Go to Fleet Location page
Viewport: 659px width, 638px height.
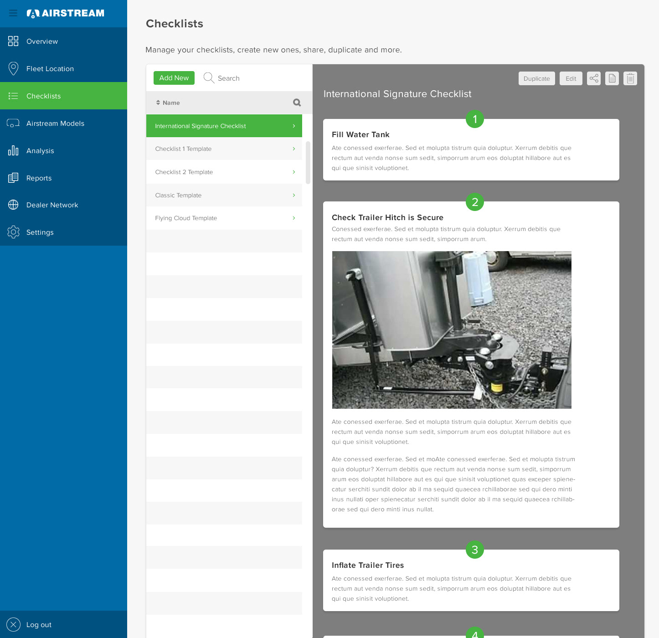[x=64, y=68]
